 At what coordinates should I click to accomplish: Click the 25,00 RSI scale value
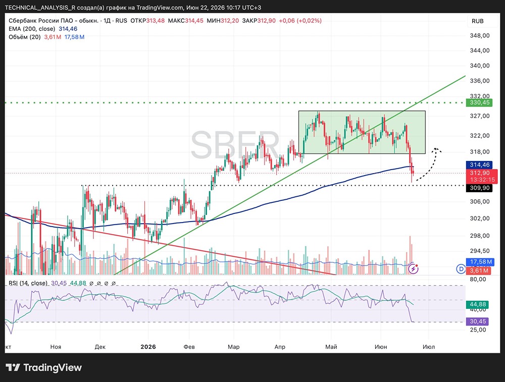click(478, 330)
